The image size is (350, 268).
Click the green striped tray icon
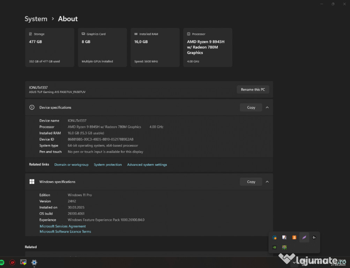click(x=284, y=247)
